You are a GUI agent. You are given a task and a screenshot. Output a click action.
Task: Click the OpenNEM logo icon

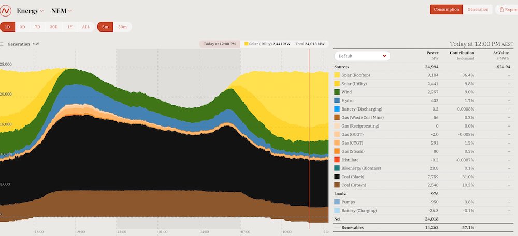coord(6,10)
